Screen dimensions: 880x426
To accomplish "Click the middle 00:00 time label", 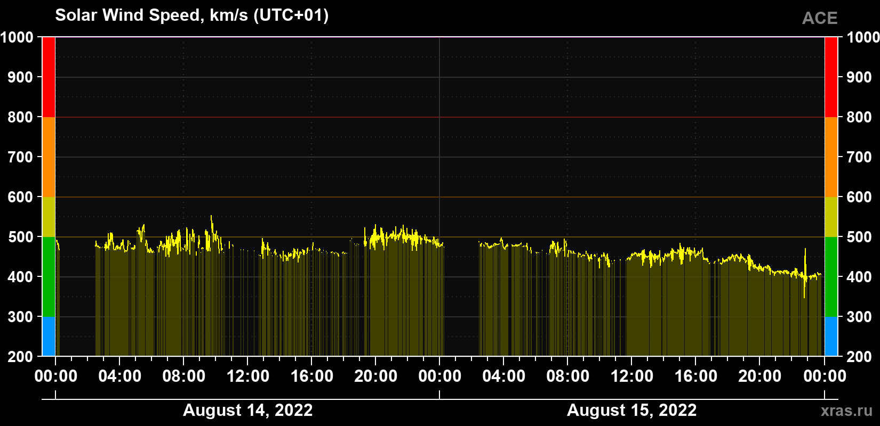I will (439, 376).
